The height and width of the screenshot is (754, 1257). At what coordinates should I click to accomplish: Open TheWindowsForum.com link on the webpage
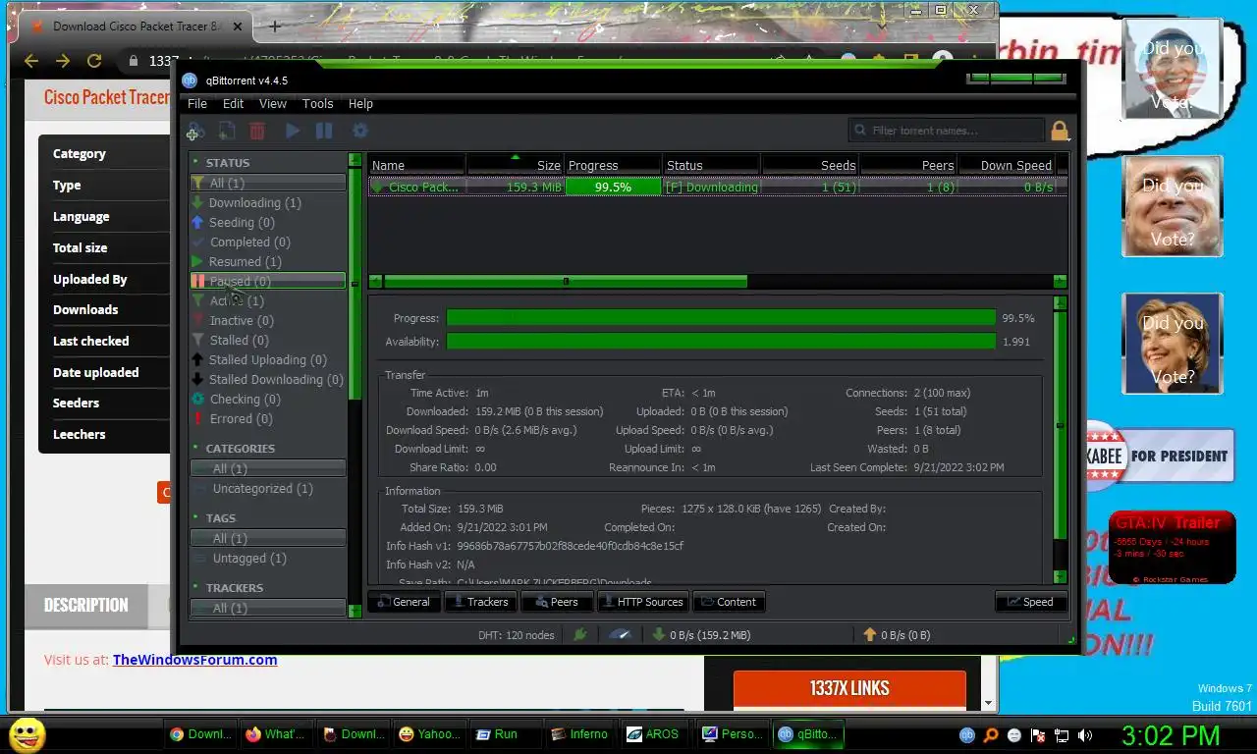194,660
